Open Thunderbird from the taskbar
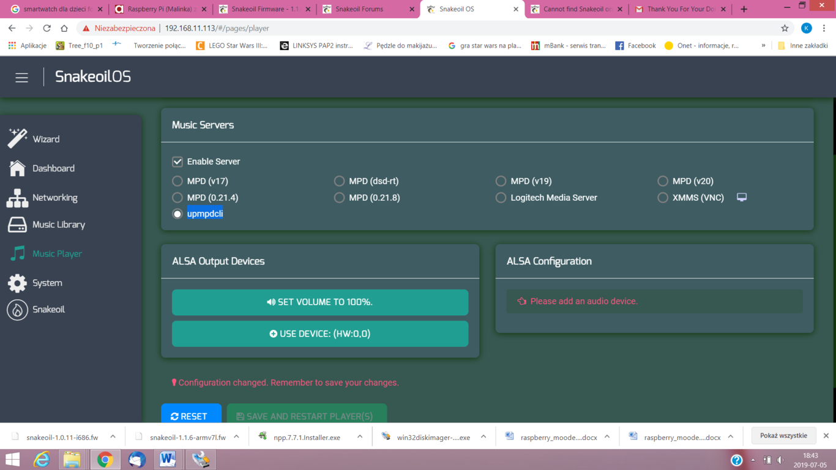 coord(136,460)
